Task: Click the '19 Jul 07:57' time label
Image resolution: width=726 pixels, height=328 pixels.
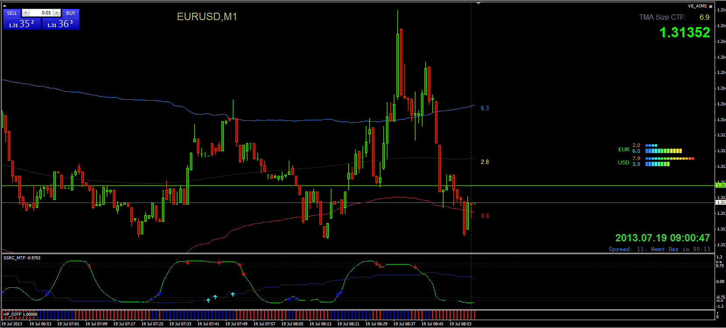Action: point(264,324)
